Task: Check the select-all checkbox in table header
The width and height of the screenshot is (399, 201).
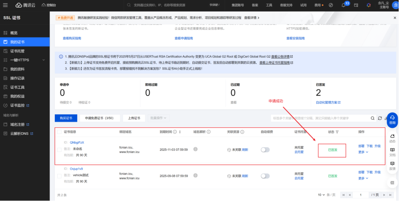Action: 59,132
